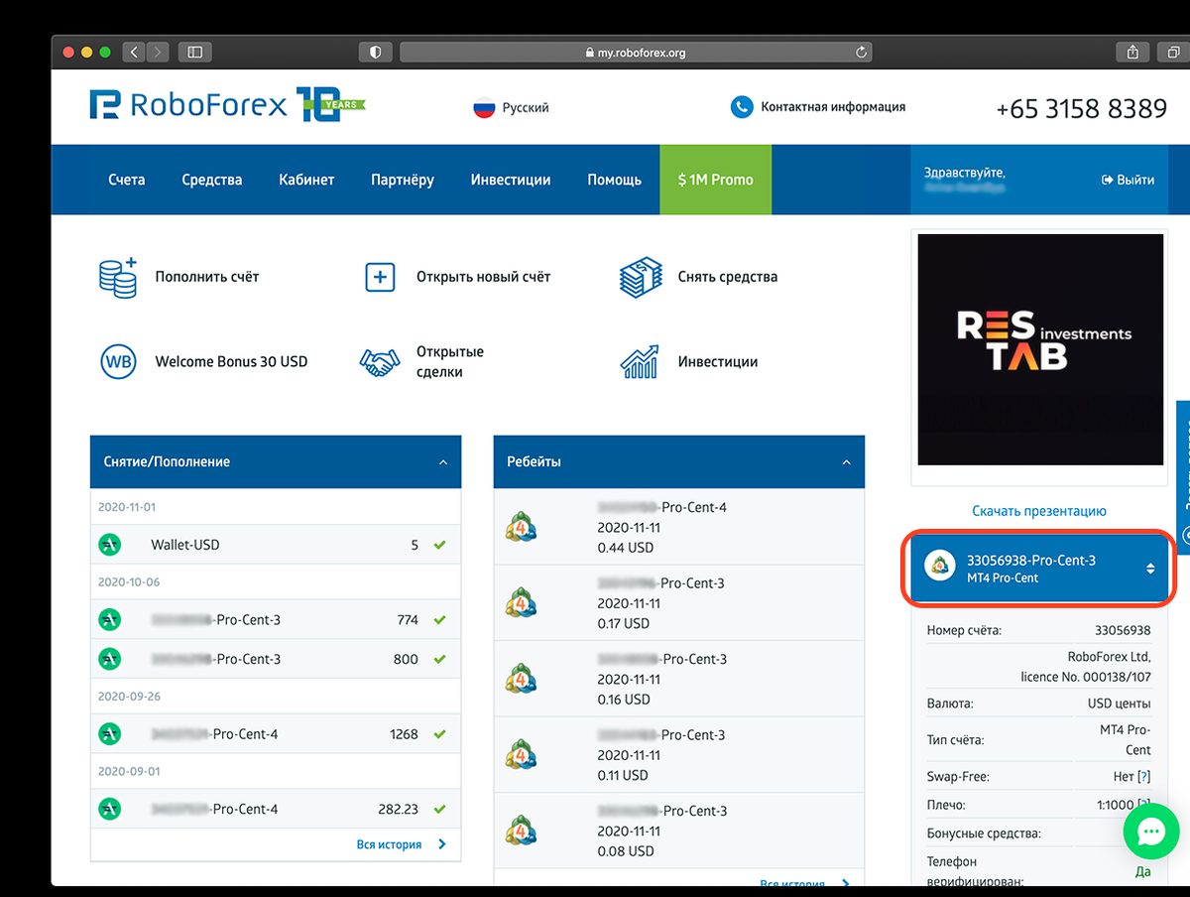Click the MT4 icon on the 0.16 USD rebate
Image resolution: width=1190 pixels, height=897 pixels.
click(521, 679)
